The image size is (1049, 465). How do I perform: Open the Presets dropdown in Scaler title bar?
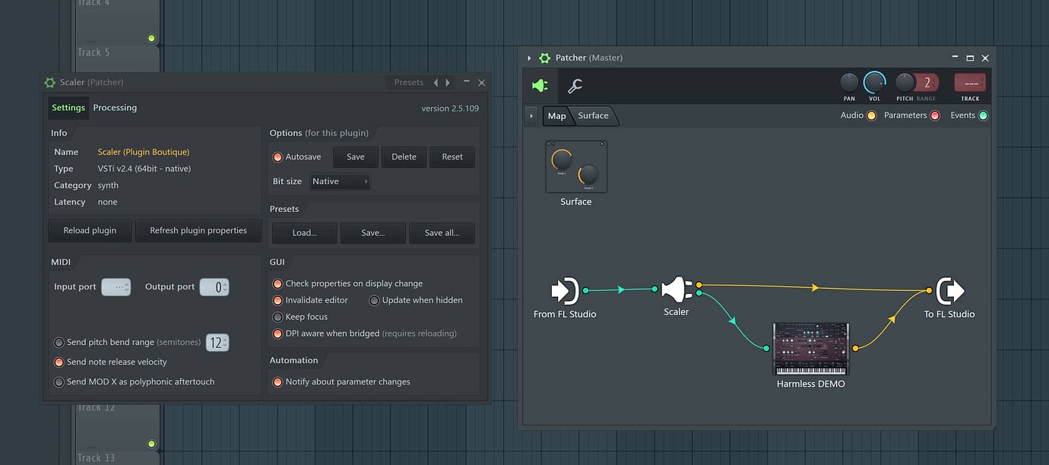tap(408, 82)
